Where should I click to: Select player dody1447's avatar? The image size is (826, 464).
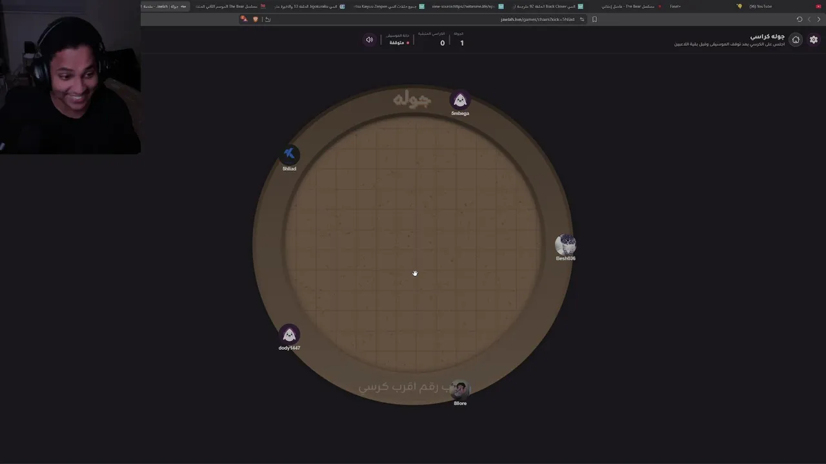[289, 334]
